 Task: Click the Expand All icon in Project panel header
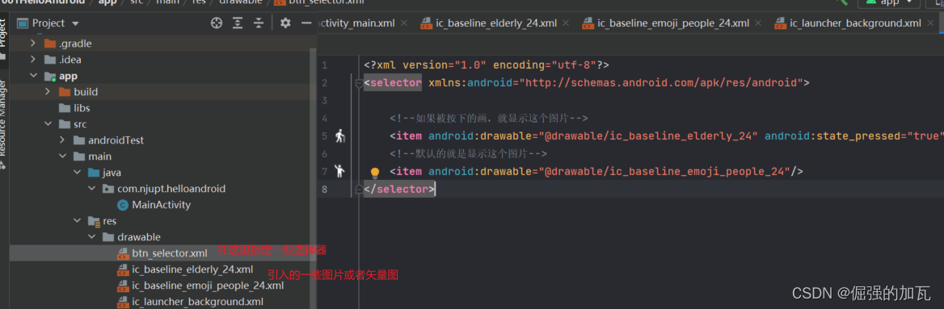[238, 23]
